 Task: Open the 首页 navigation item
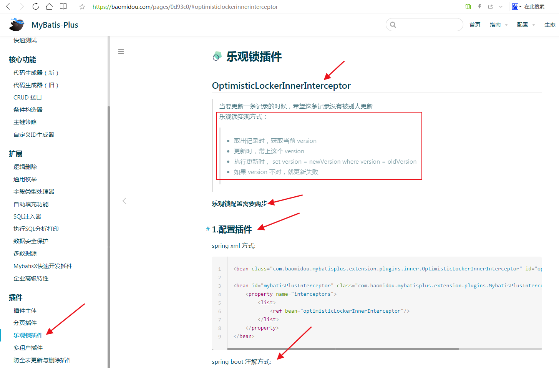coord(475,25)
